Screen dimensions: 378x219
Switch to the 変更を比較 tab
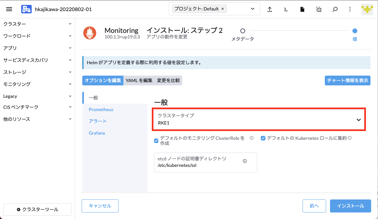click(x=168, y=80)
